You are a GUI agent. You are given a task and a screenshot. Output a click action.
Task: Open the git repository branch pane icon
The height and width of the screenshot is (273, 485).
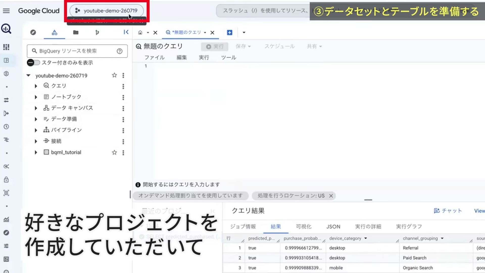97,32
